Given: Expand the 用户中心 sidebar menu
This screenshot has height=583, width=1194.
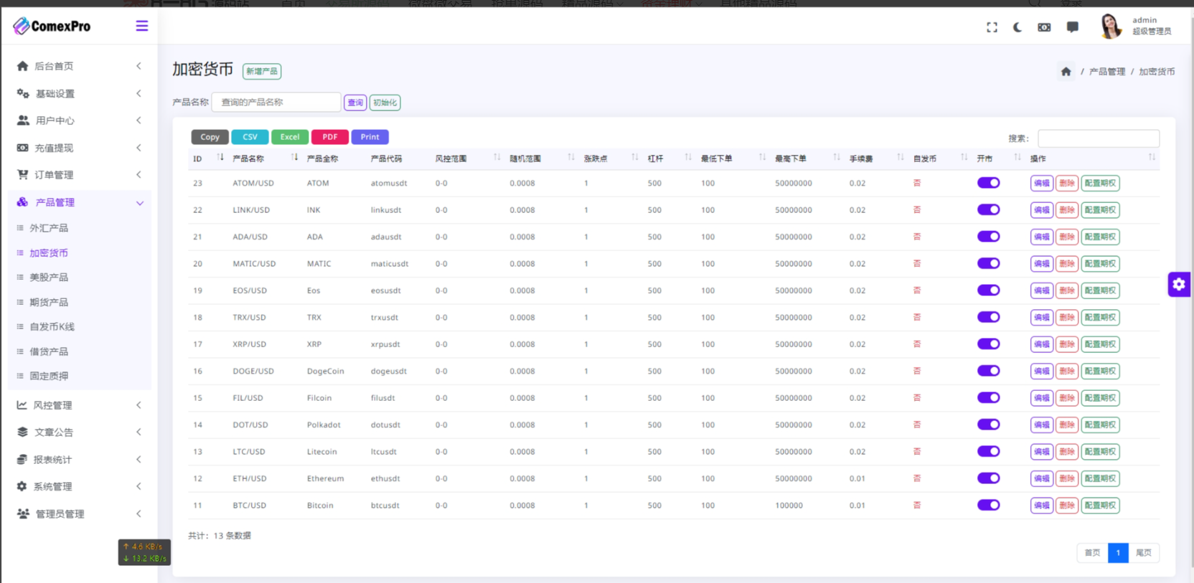Looking at the screenshot, I should pos(78,120).
